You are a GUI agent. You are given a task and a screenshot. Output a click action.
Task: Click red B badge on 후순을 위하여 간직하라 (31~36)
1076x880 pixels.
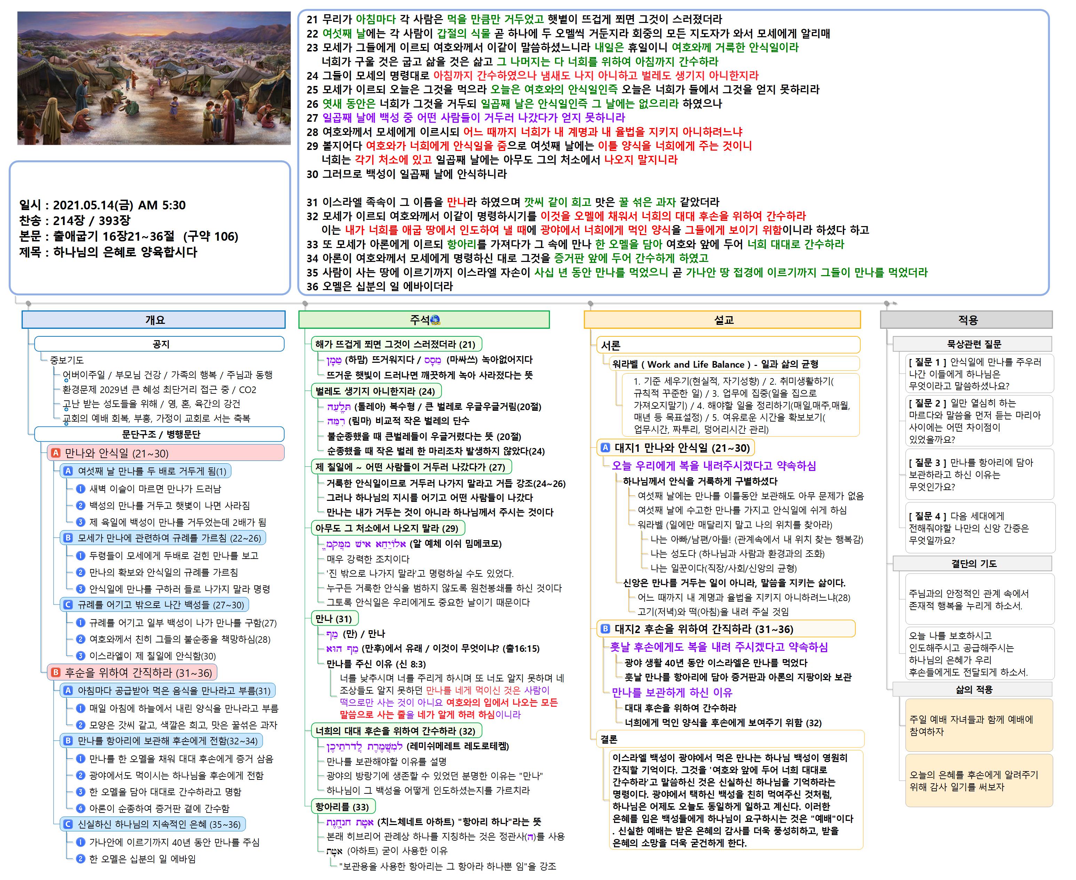[x=56, y=672]
